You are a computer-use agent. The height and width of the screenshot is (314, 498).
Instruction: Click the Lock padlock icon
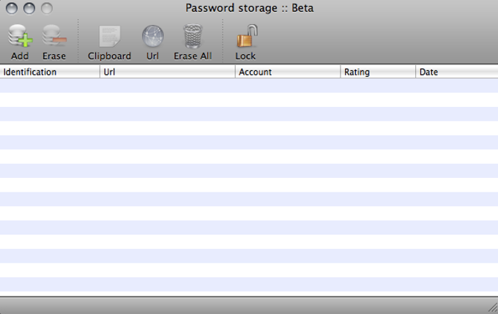(x=245, y=36)
